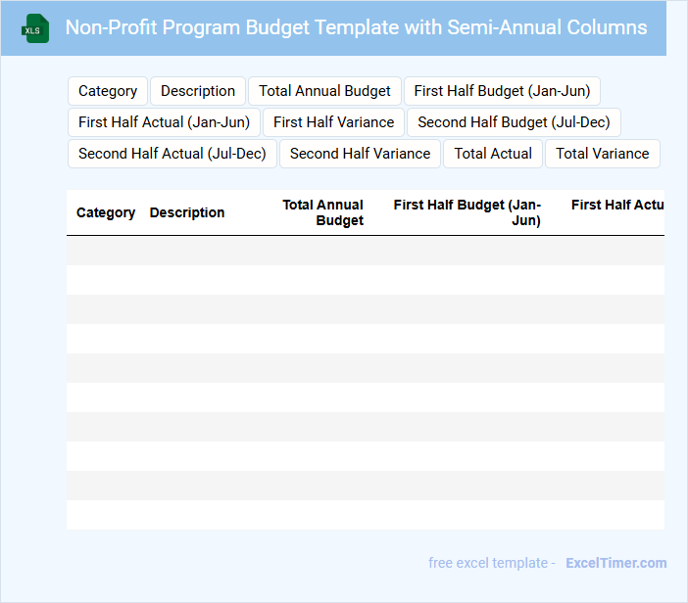The width and height of the screenshot is (688, 603).
Task: Select the Description tag button
Action: (x=198, y=91)
